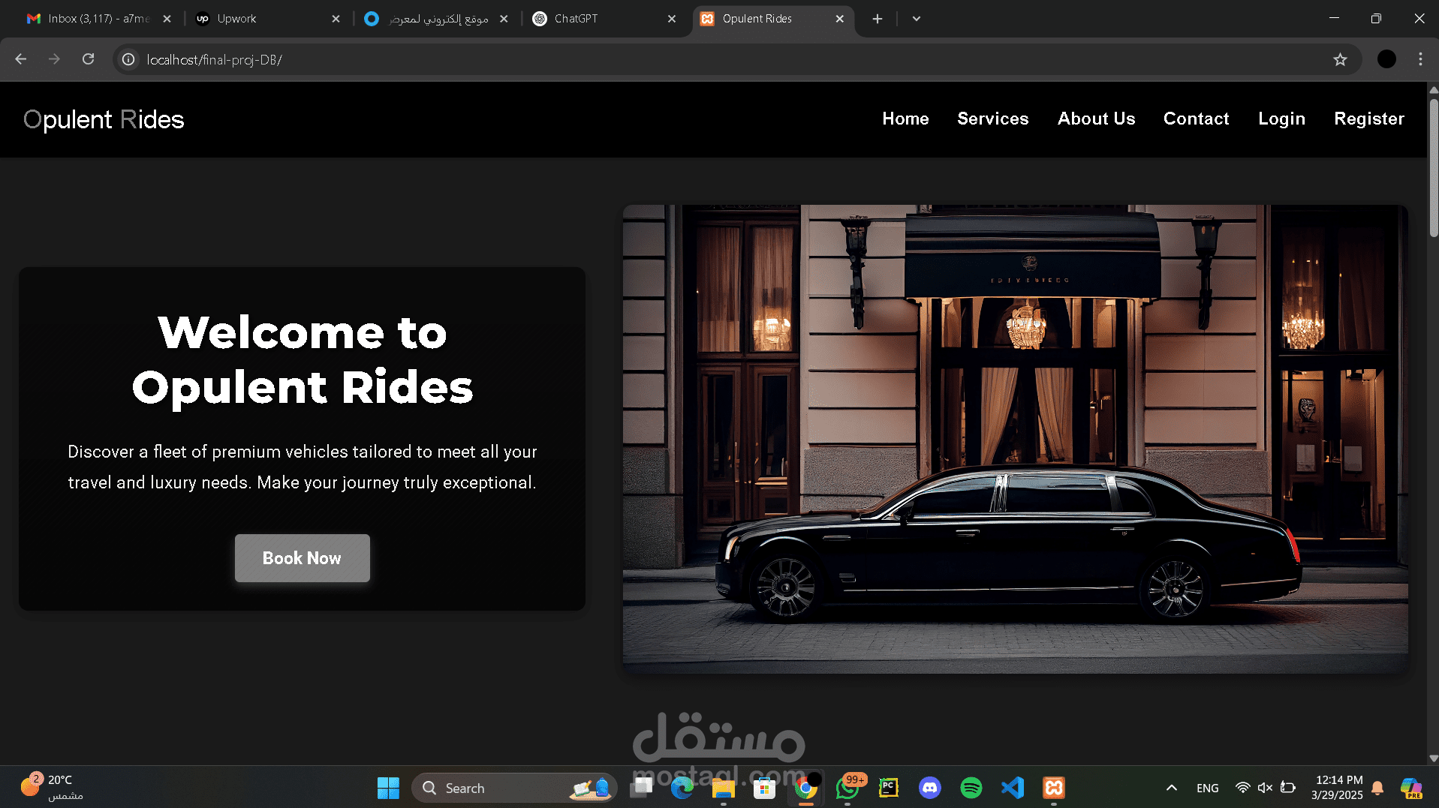Open the 20°C weather widget
Image resolution: width=1439 pixels, height=808 pixels.
point(51,788)
